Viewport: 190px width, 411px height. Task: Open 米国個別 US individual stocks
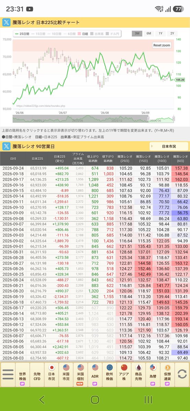click(81, 375)
